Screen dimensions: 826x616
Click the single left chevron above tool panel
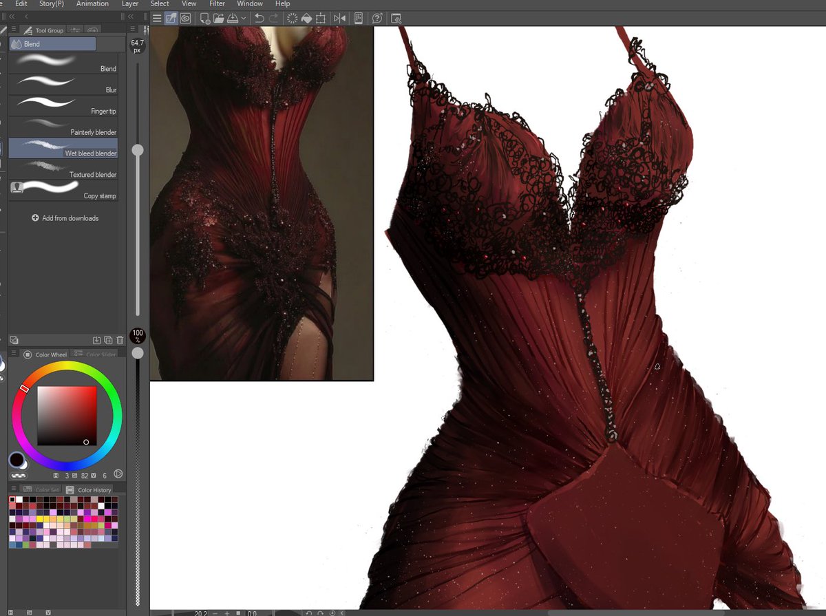click(26, 16)
